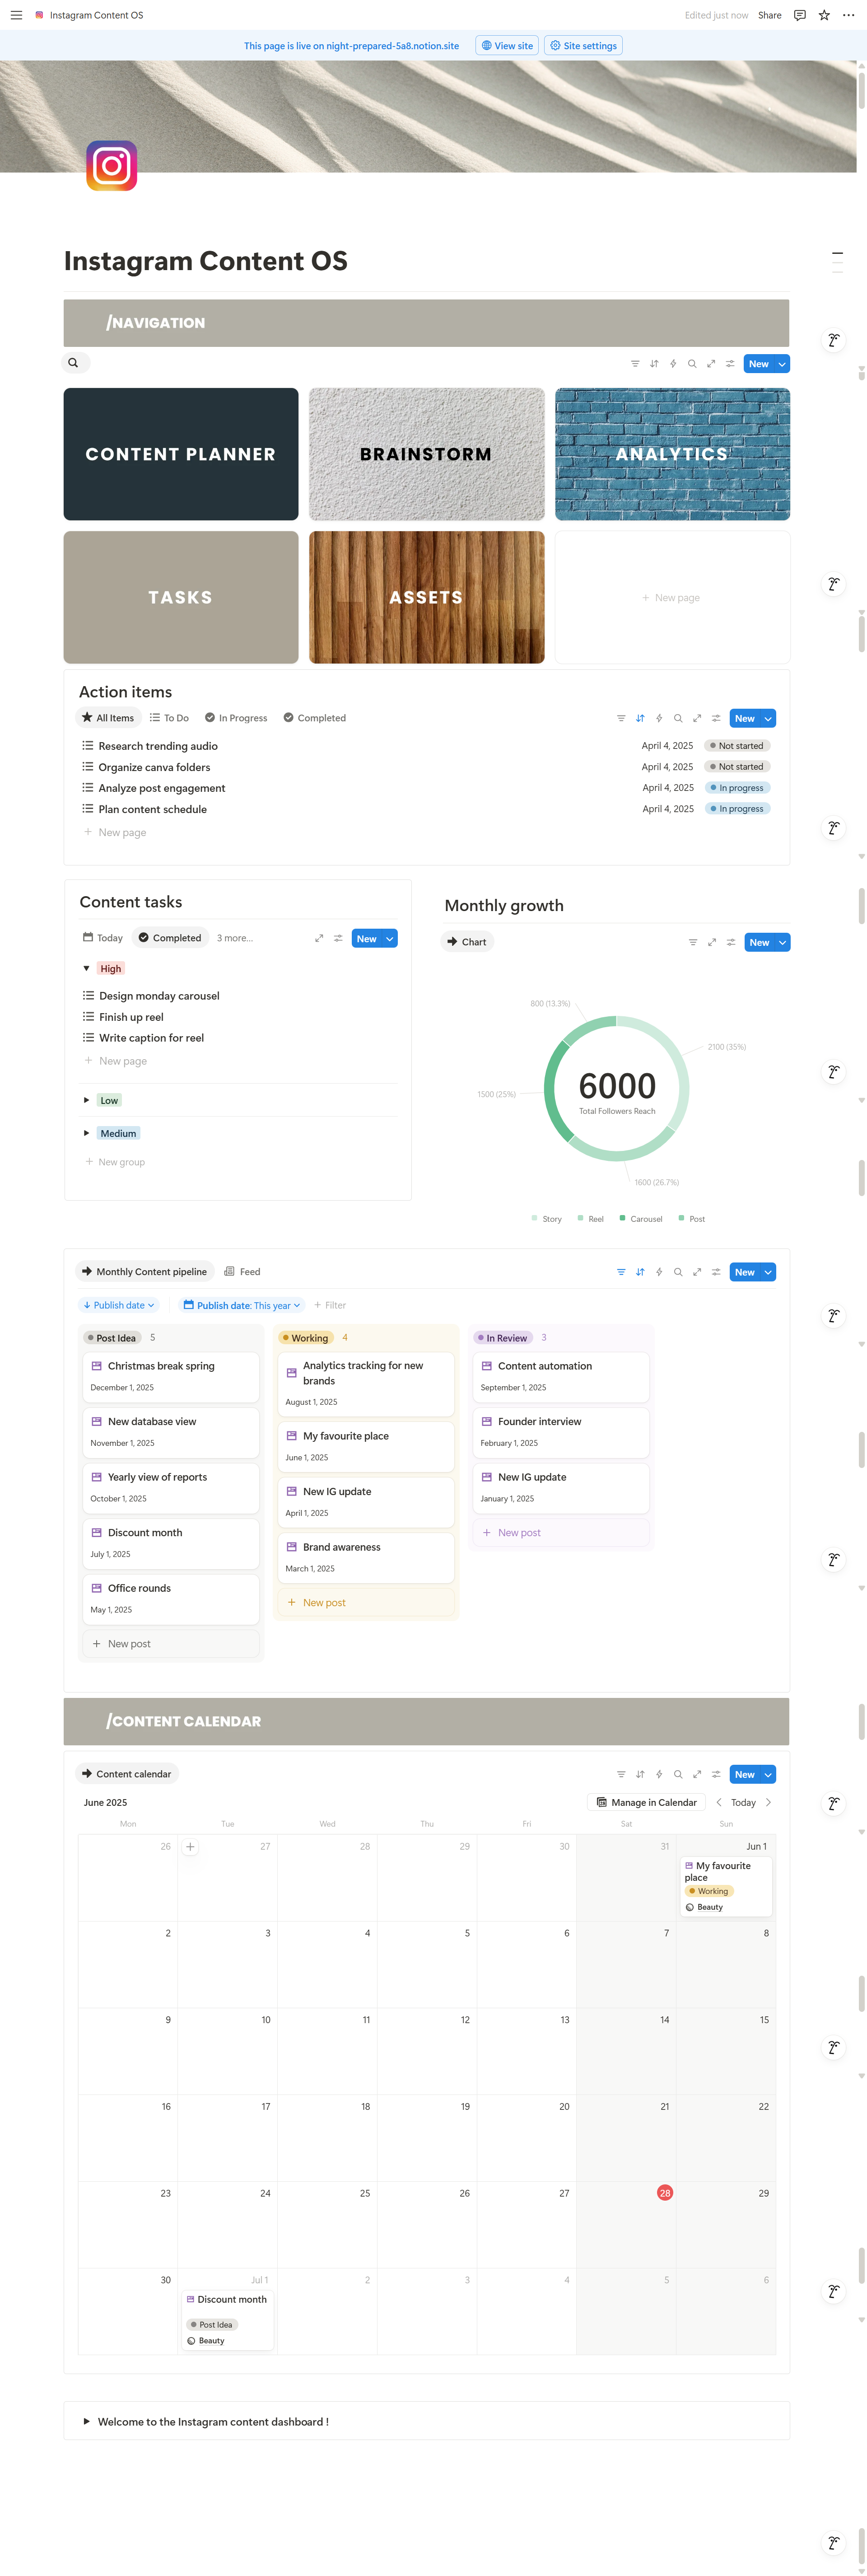Add a filter using + Filter
The width and height of the screenshot is (867, 2576).
click(x=330, y=1305)
